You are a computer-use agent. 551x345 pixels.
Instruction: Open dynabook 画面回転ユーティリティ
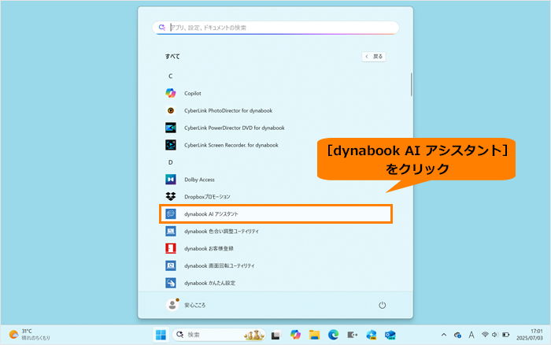click(x=275, y=265)
